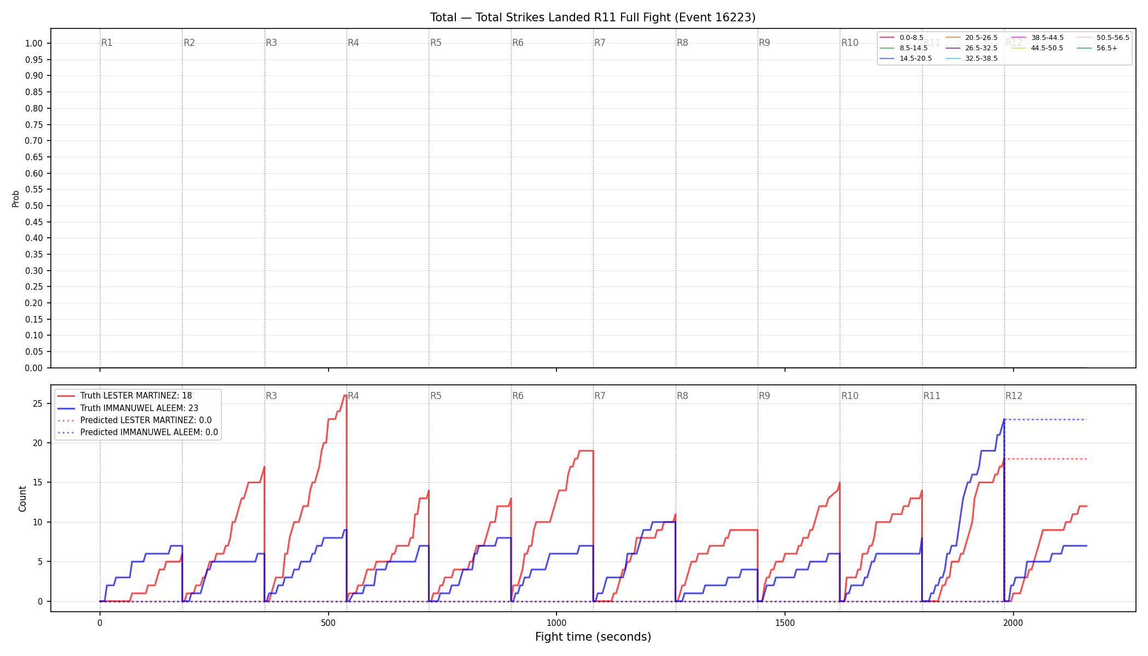Image resolution: width=1148 pixels, height=656 pixels.
Task: Click the 0.25 tick on Prob axis
Action: point(34,287)
